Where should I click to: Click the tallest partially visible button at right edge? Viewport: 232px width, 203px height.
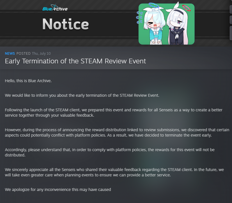pos(231,33)
